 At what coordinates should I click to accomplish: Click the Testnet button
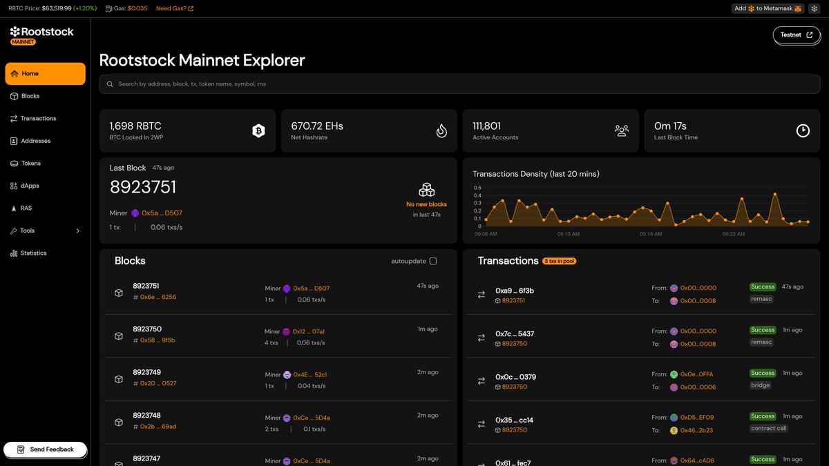pyautogui.click(x=796, y=35)
